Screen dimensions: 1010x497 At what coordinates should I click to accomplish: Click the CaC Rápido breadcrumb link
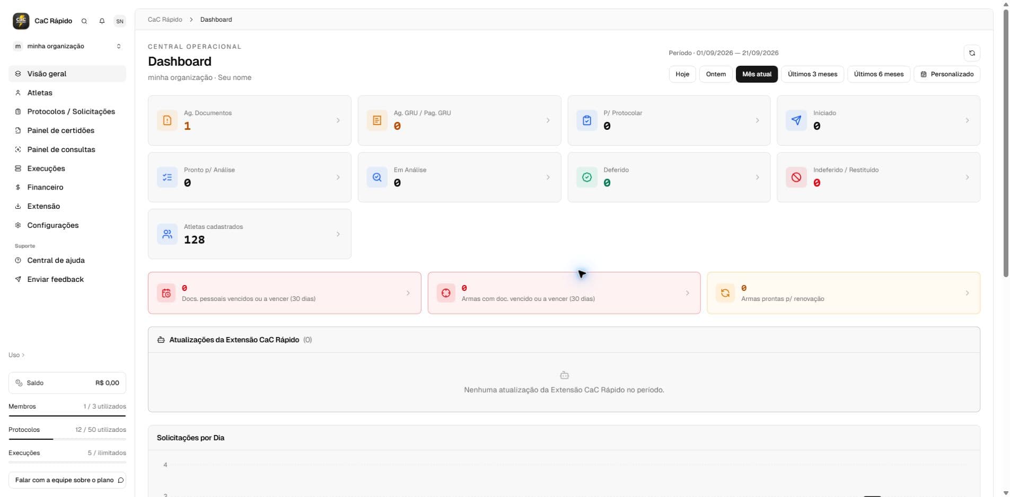click(x=165, y=20)
